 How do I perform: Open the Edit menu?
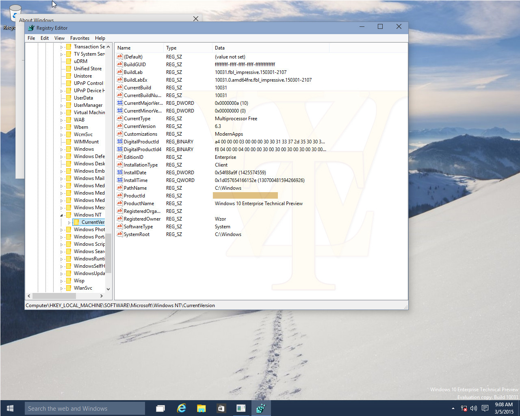tap(45, 38)
